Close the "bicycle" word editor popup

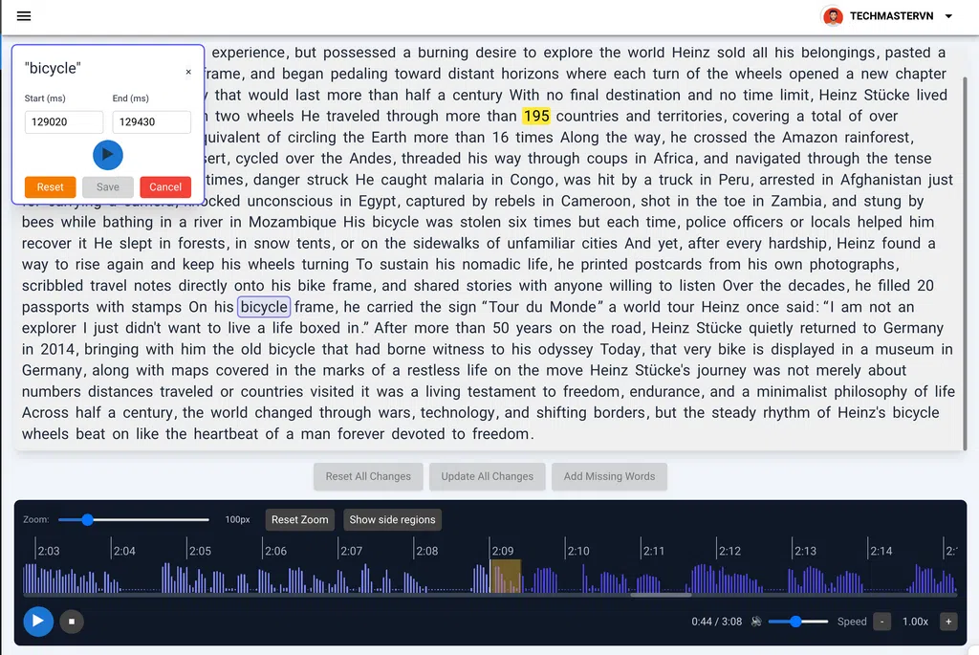coord(188,72)
